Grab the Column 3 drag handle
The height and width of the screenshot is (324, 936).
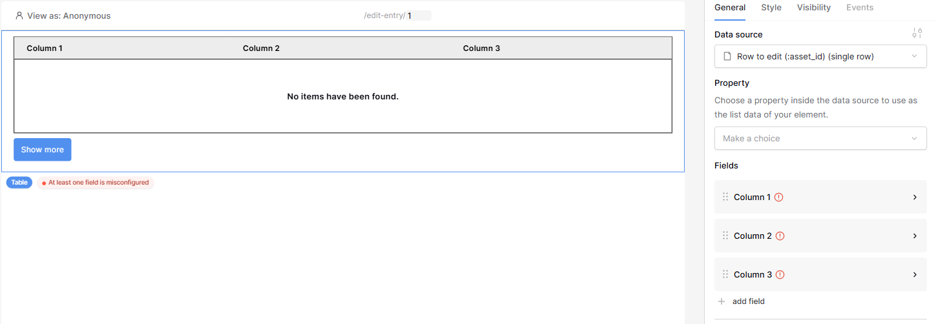725,274
